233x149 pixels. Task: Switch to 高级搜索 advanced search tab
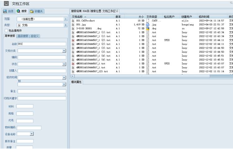[x=23, y=36]
